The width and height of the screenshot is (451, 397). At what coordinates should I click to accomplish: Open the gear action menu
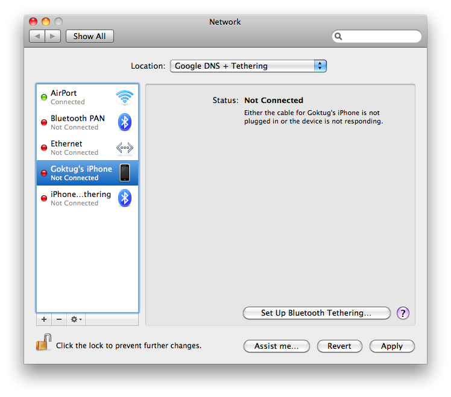click(76, 319)
